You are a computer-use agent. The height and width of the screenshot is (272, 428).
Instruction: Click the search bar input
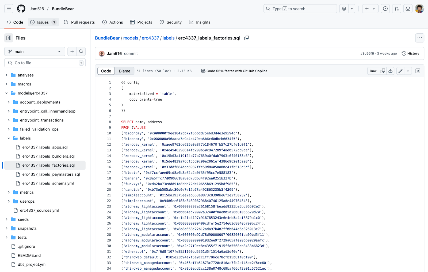(300, 9)
